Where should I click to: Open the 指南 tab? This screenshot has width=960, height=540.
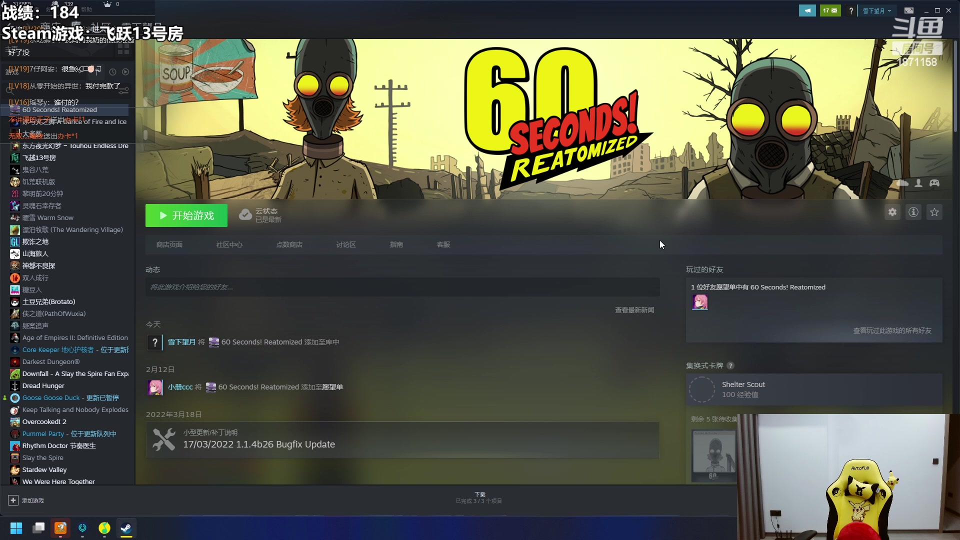point(396,244)
